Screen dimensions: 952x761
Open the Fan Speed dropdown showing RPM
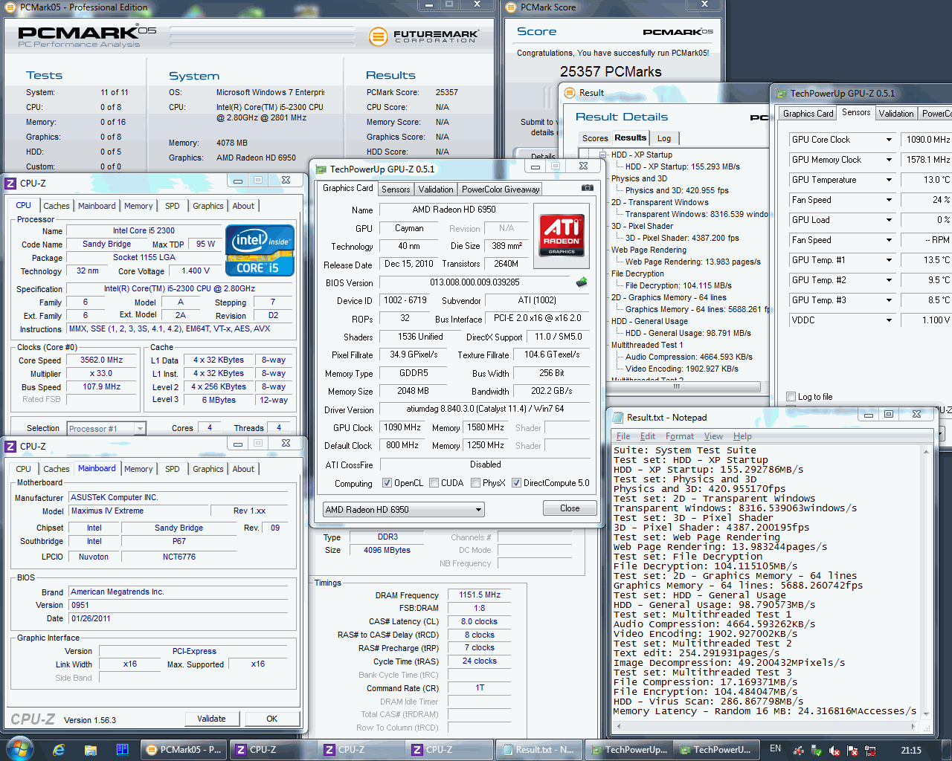tap(888, 240)
